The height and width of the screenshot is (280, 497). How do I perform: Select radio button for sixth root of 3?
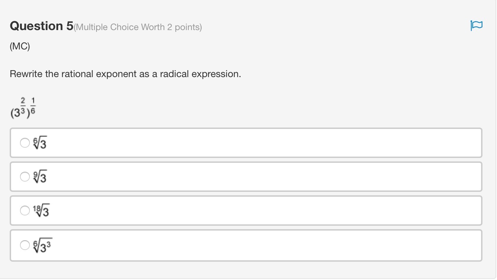point(25,143)
